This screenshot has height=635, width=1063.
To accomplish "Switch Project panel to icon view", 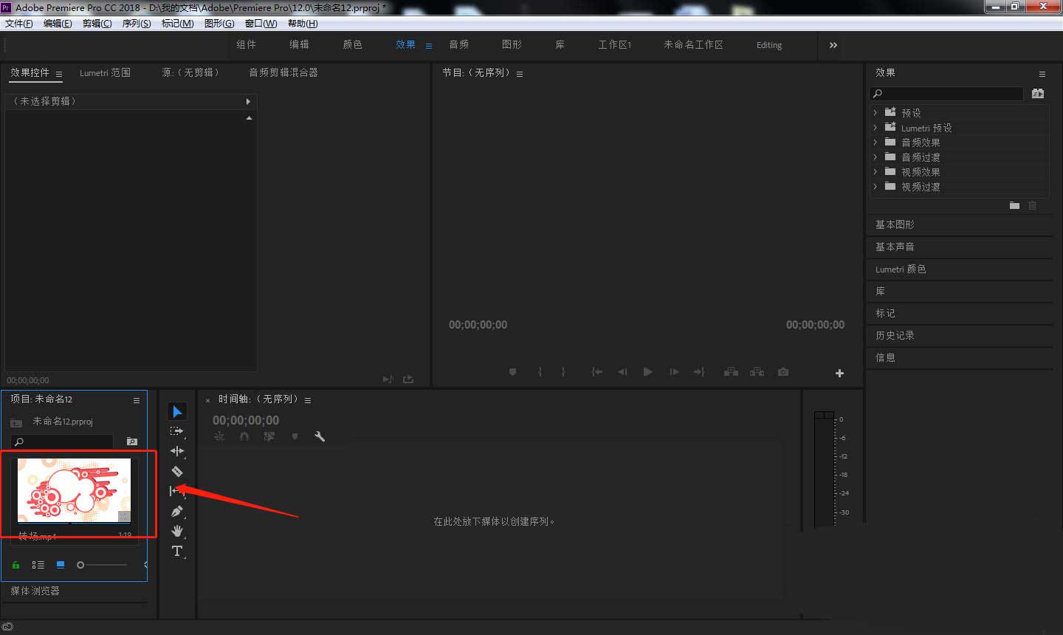I will tap(61, 565).
